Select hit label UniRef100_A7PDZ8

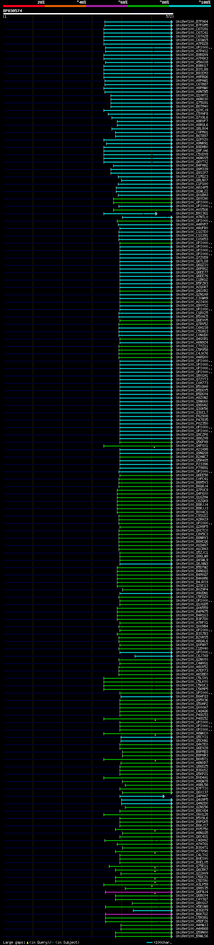point(192,44)
